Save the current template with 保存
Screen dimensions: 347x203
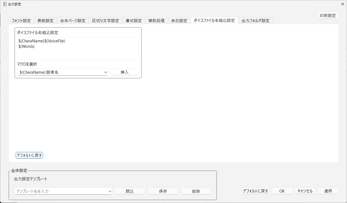[x=163, y=191]
